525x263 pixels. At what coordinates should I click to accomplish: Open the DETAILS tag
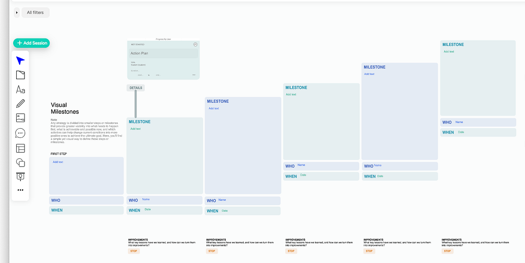pyautogui.click(x=136, y=88)
